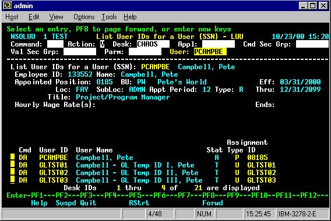Select user ID GLTST01 in the list
This screenshot has height=221, width=331.
pyautogui.click(x=54, y=165)
